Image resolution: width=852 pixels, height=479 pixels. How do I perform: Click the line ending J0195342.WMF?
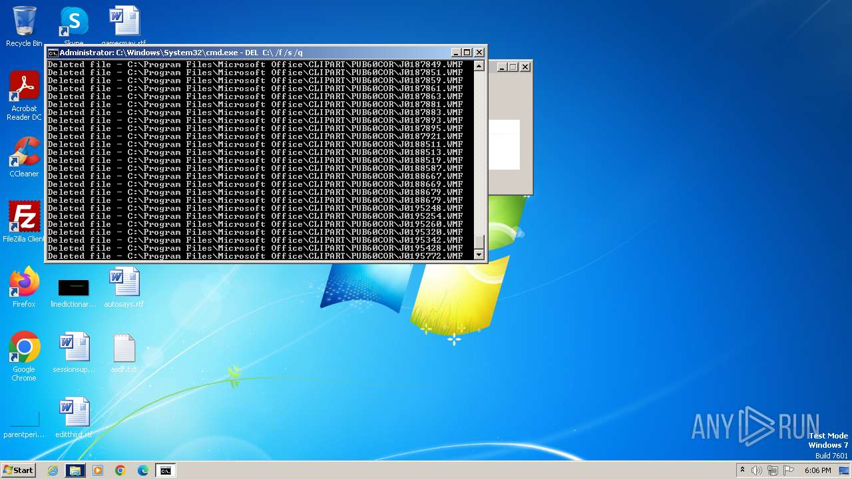[x=256, y=240]
